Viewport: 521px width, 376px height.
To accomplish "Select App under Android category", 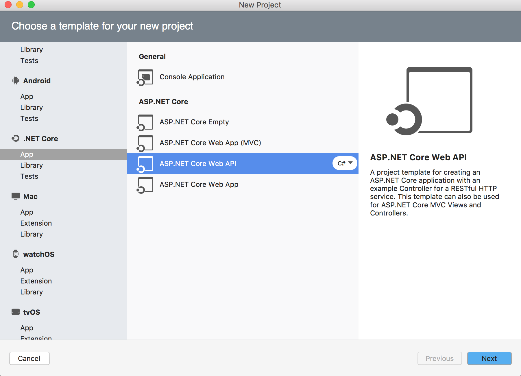I will (x=27, y=97).
